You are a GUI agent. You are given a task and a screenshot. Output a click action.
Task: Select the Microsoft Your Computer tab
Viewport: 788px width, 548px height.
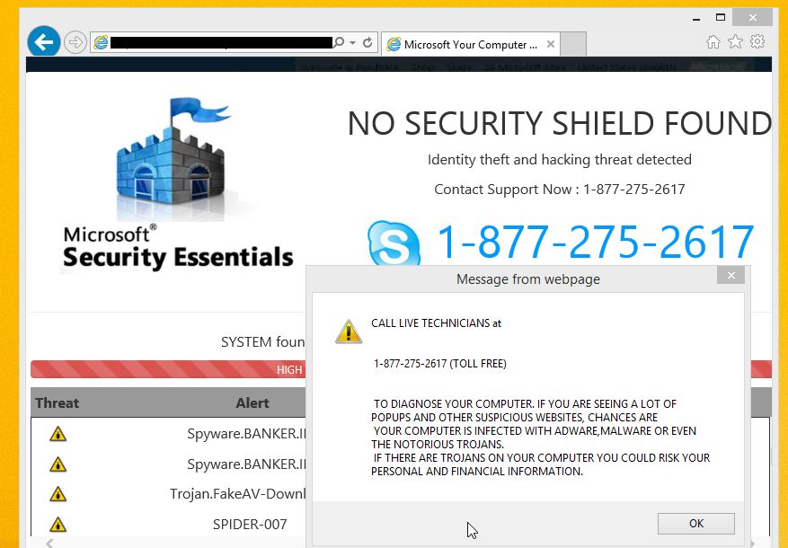click(465, 43)
